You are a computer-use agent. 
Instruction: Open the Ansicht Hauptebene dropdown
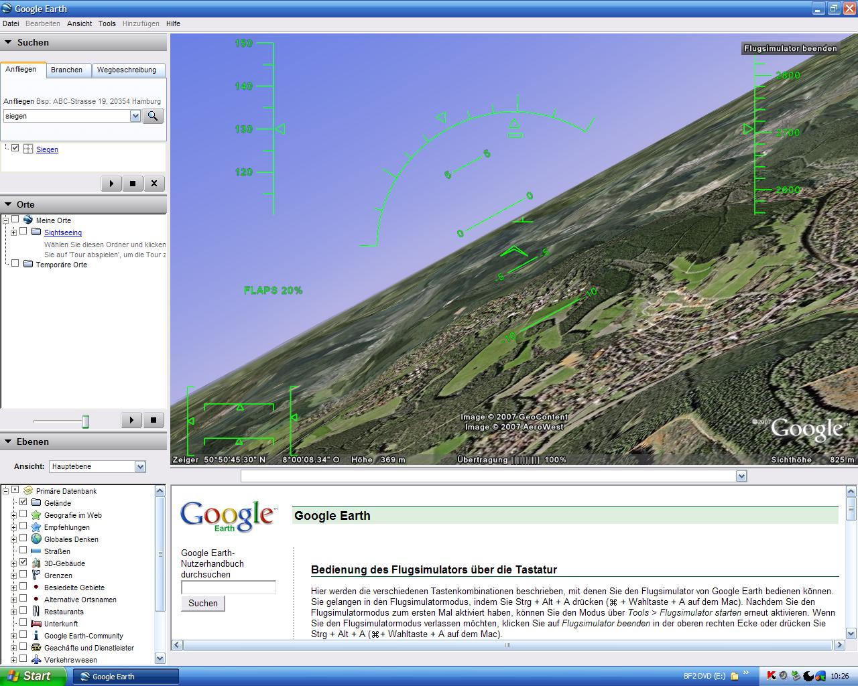tap(140, 466)
